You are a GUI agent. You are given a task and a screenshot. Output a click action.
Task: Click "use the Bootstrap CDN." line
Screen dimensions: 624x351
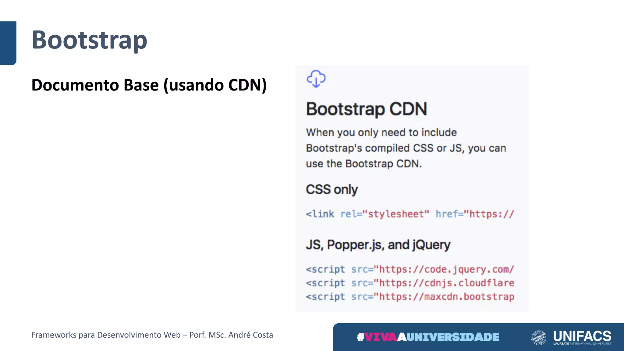(364, 164)
